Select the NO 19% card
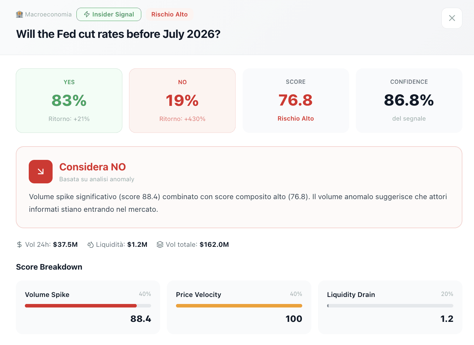 coord(182,101)
